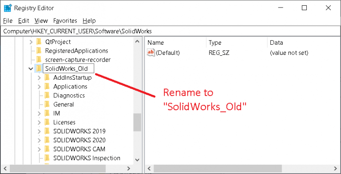Expand the AddInsStartup key
This screenshot has height=174, width=341.
pyautogui.click(x=39, y=77)
